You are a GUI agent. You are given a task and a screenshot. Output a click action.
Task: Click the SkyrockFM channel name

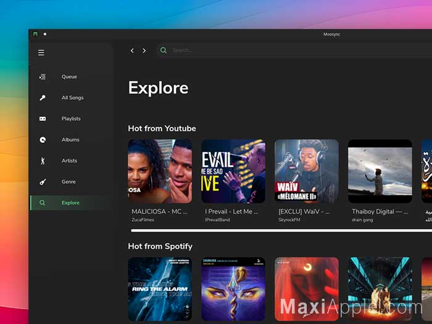click(289, 220)
